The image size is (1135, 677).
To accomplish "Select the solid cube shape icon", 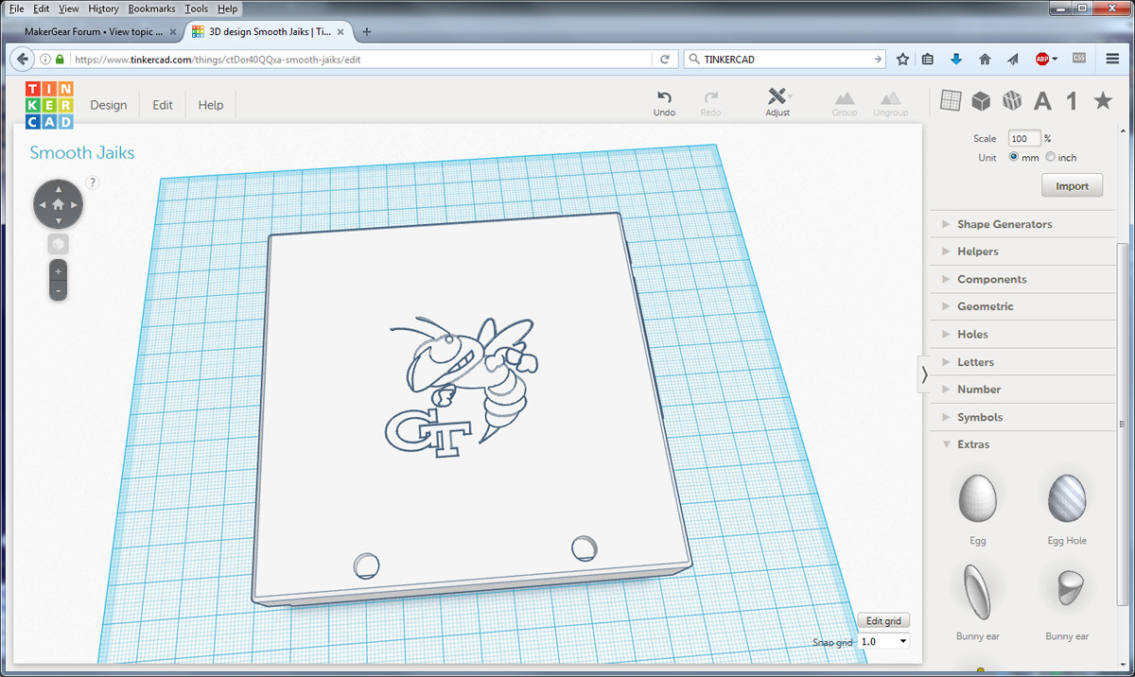I will tap(981, 100).
